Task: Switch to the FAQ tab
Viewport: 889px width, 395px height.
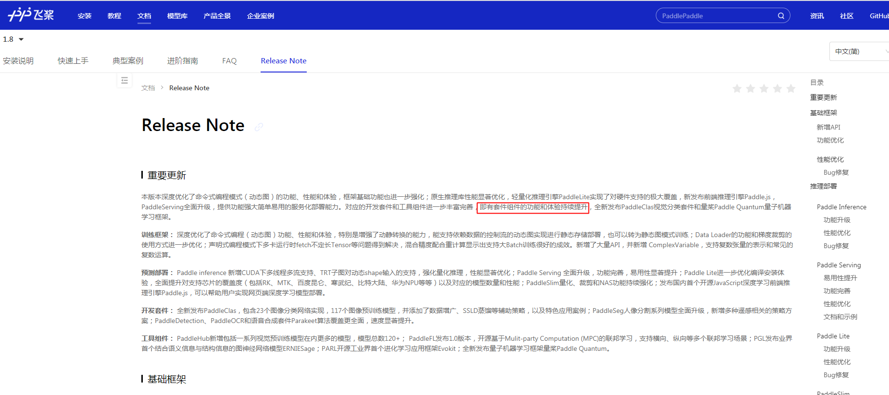Action: pyautogui.click(x=229, y=61)
